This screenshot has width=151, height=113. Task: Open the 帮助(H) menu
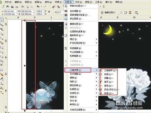tap(119, 2)
